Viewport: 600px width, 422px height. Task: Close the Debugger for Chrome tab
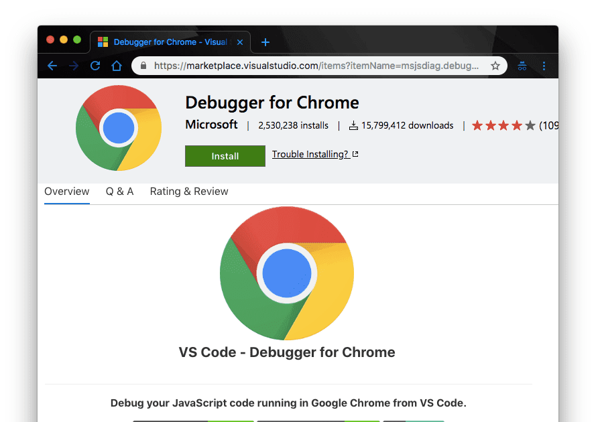coord(240,42)
